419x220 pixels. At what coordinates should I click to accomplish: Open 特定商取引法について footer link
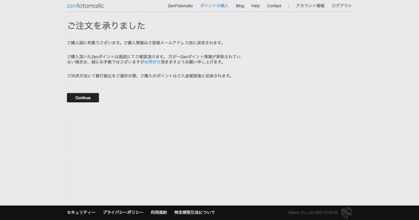click(x=195, y=212)
